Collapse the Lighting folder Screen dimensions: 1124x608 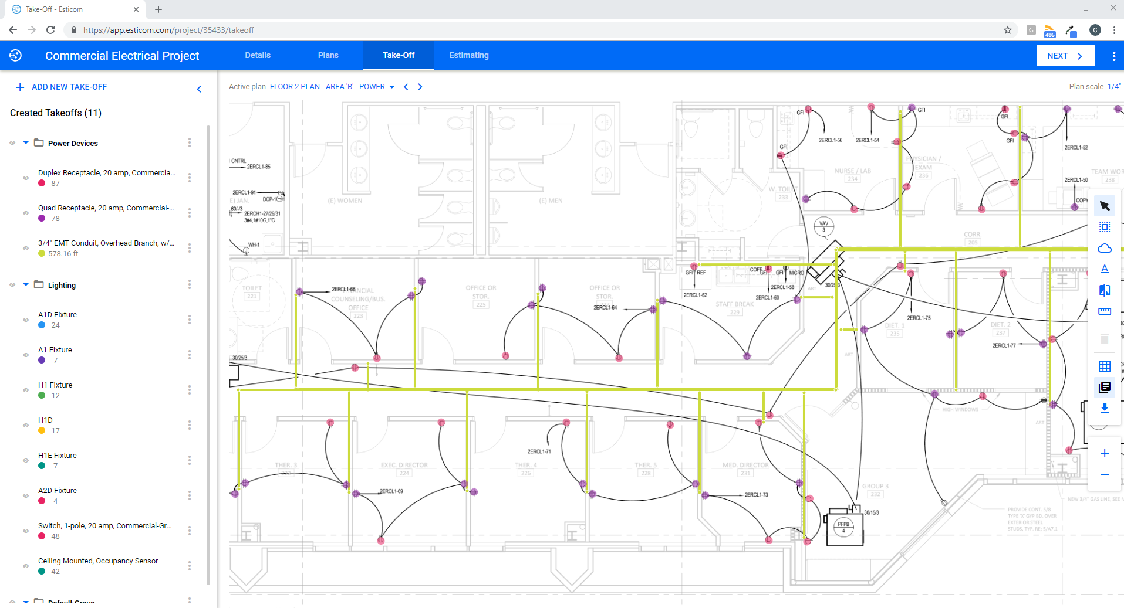click(26, 284)
